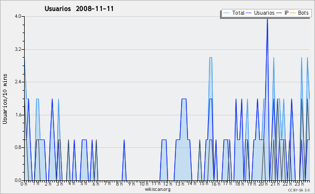
Task: Click the "13 h" x-axis label
Action: click(180, 184)
